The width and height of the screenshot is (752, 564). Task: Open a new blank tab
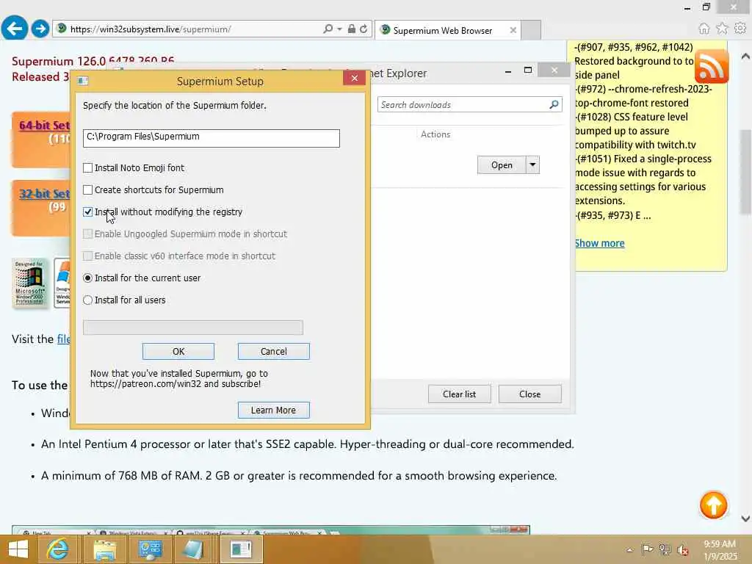pyautogui.click(x=531, y=30)
